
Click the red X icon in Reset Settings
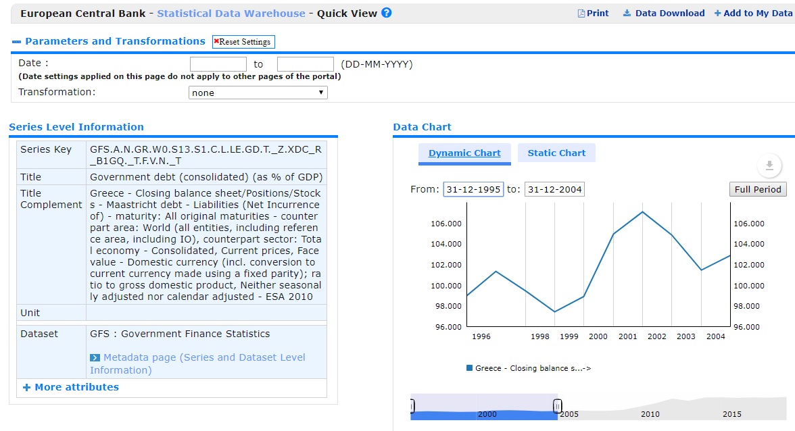click(216, 41)
